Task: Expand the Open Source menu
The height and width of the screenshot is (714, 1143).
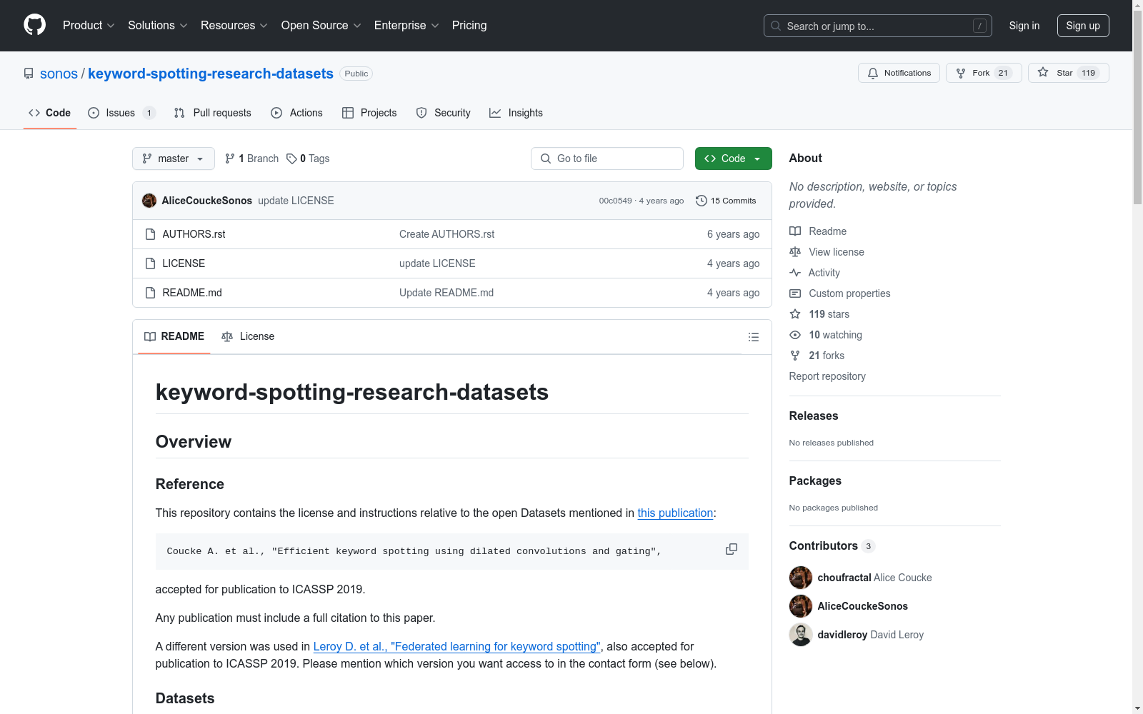Action: click(x=321, y=25)
